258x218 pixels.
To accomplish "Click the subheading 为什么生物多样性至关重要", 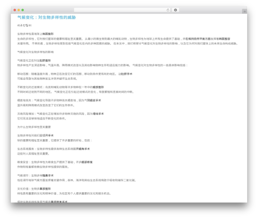I will coord(34,127).
